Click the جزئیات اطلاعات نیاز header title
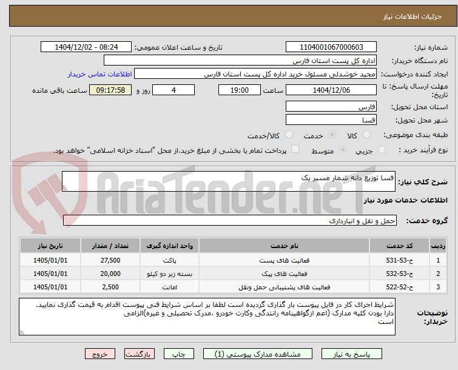The width and height of the screenshot is (458, 370). (412, 16)
